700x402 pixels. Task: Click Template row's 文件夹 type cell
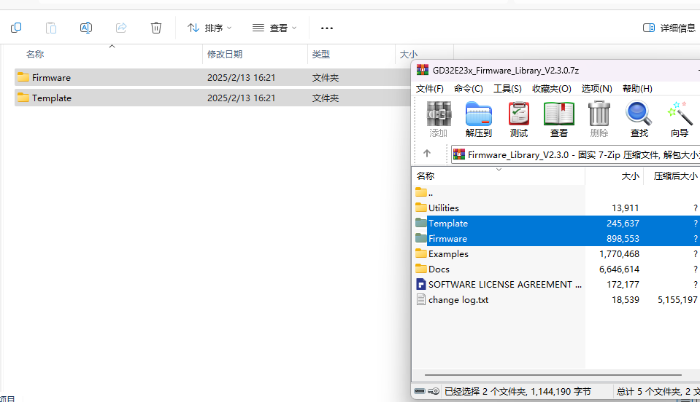[325, 98]
